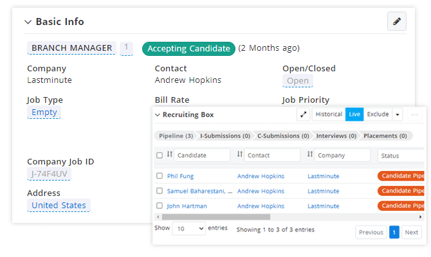Sort by Contact column arrows
Screen dimensions: 431x257
240,154
